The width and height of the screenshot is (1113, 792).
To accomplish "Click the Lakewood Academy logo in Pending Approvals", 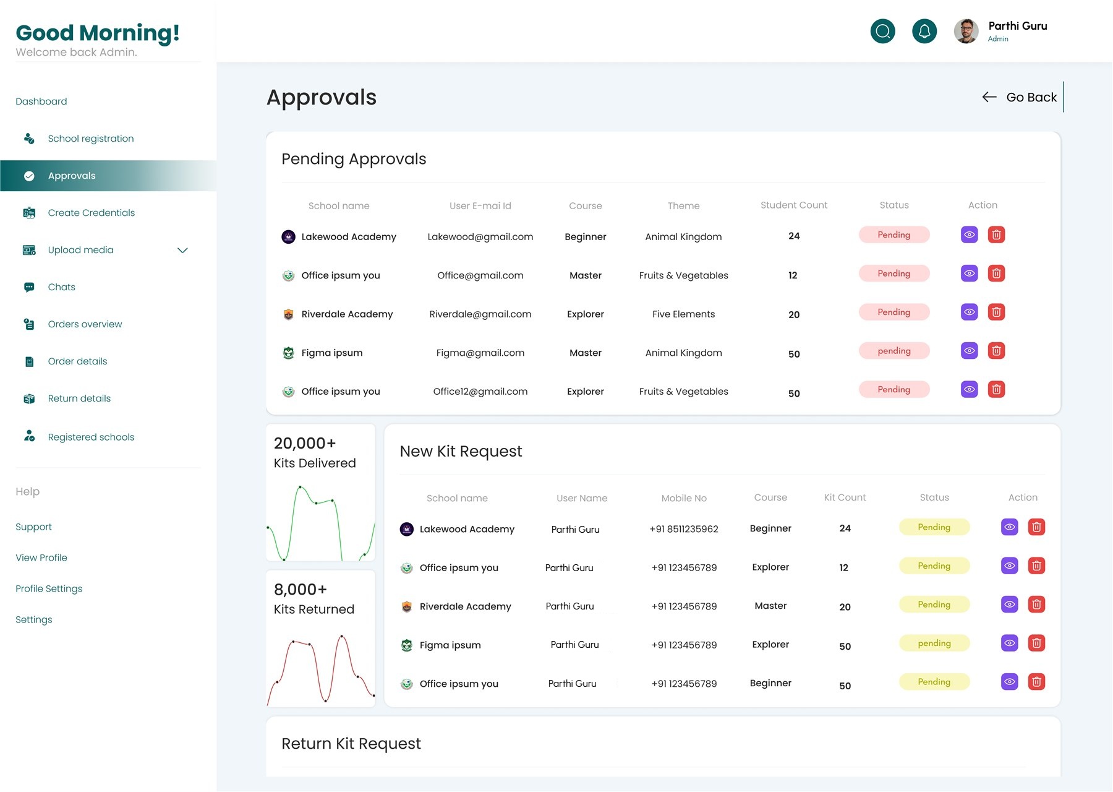I will (x=288, y=236).
